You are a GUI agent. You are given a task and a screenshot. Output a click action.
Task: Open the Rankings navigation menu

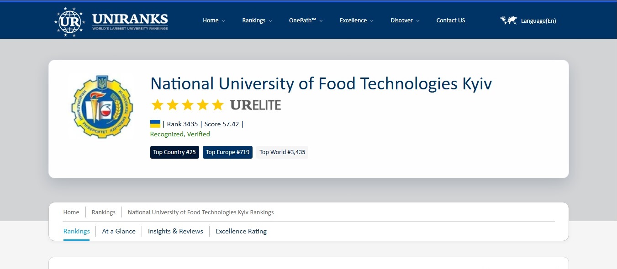[x=254, y=21]
